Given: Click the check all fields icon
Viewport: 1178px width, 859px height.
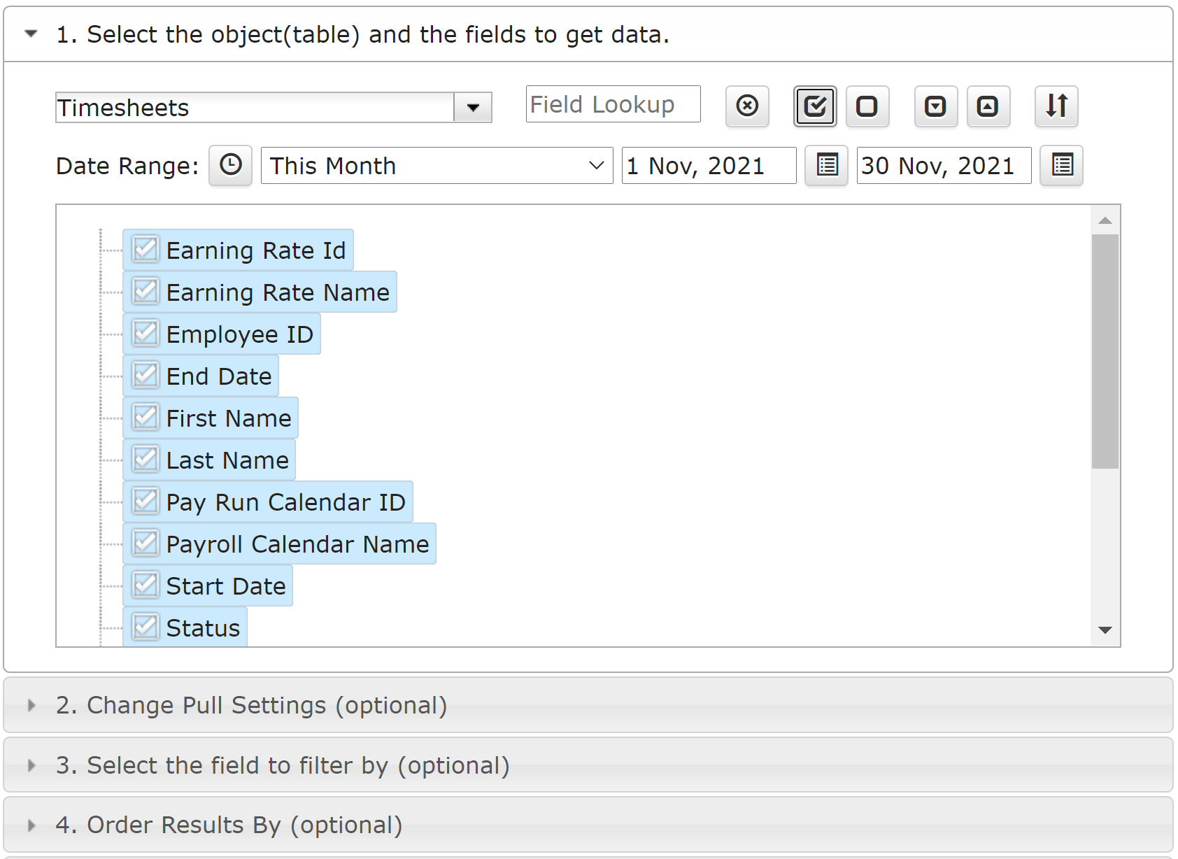Looking at the screenshot, I should pos(815,106).
